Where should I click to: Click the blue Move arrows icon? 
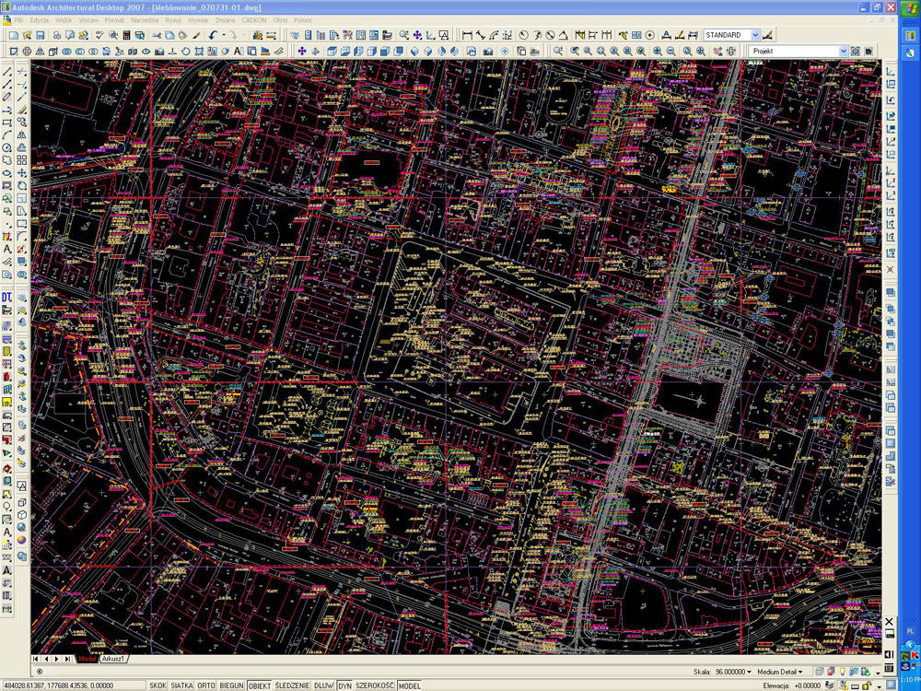click(x=302, y=51)
